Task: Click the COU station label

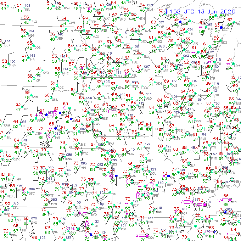Action: [153, 174]
